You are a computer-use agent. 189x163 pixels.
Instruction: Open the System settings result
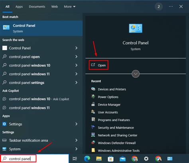click(x=41, y=149)
